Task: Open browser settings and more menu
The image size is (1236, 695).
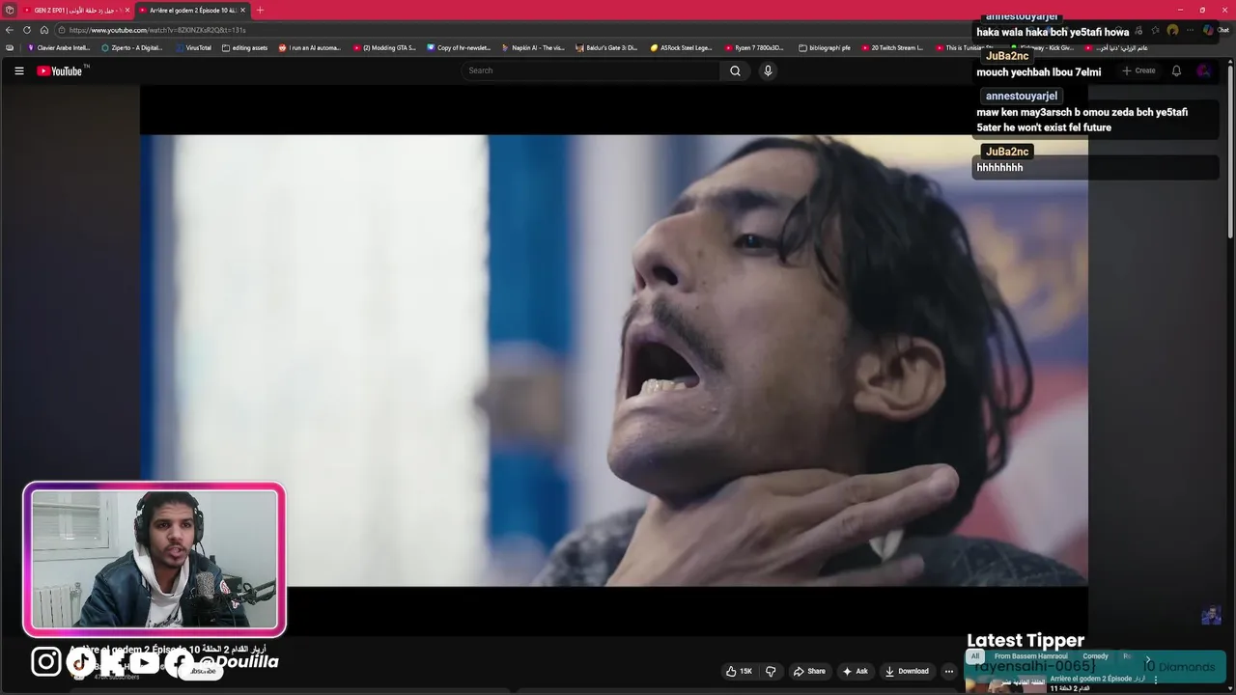Action: point(1189,30)
